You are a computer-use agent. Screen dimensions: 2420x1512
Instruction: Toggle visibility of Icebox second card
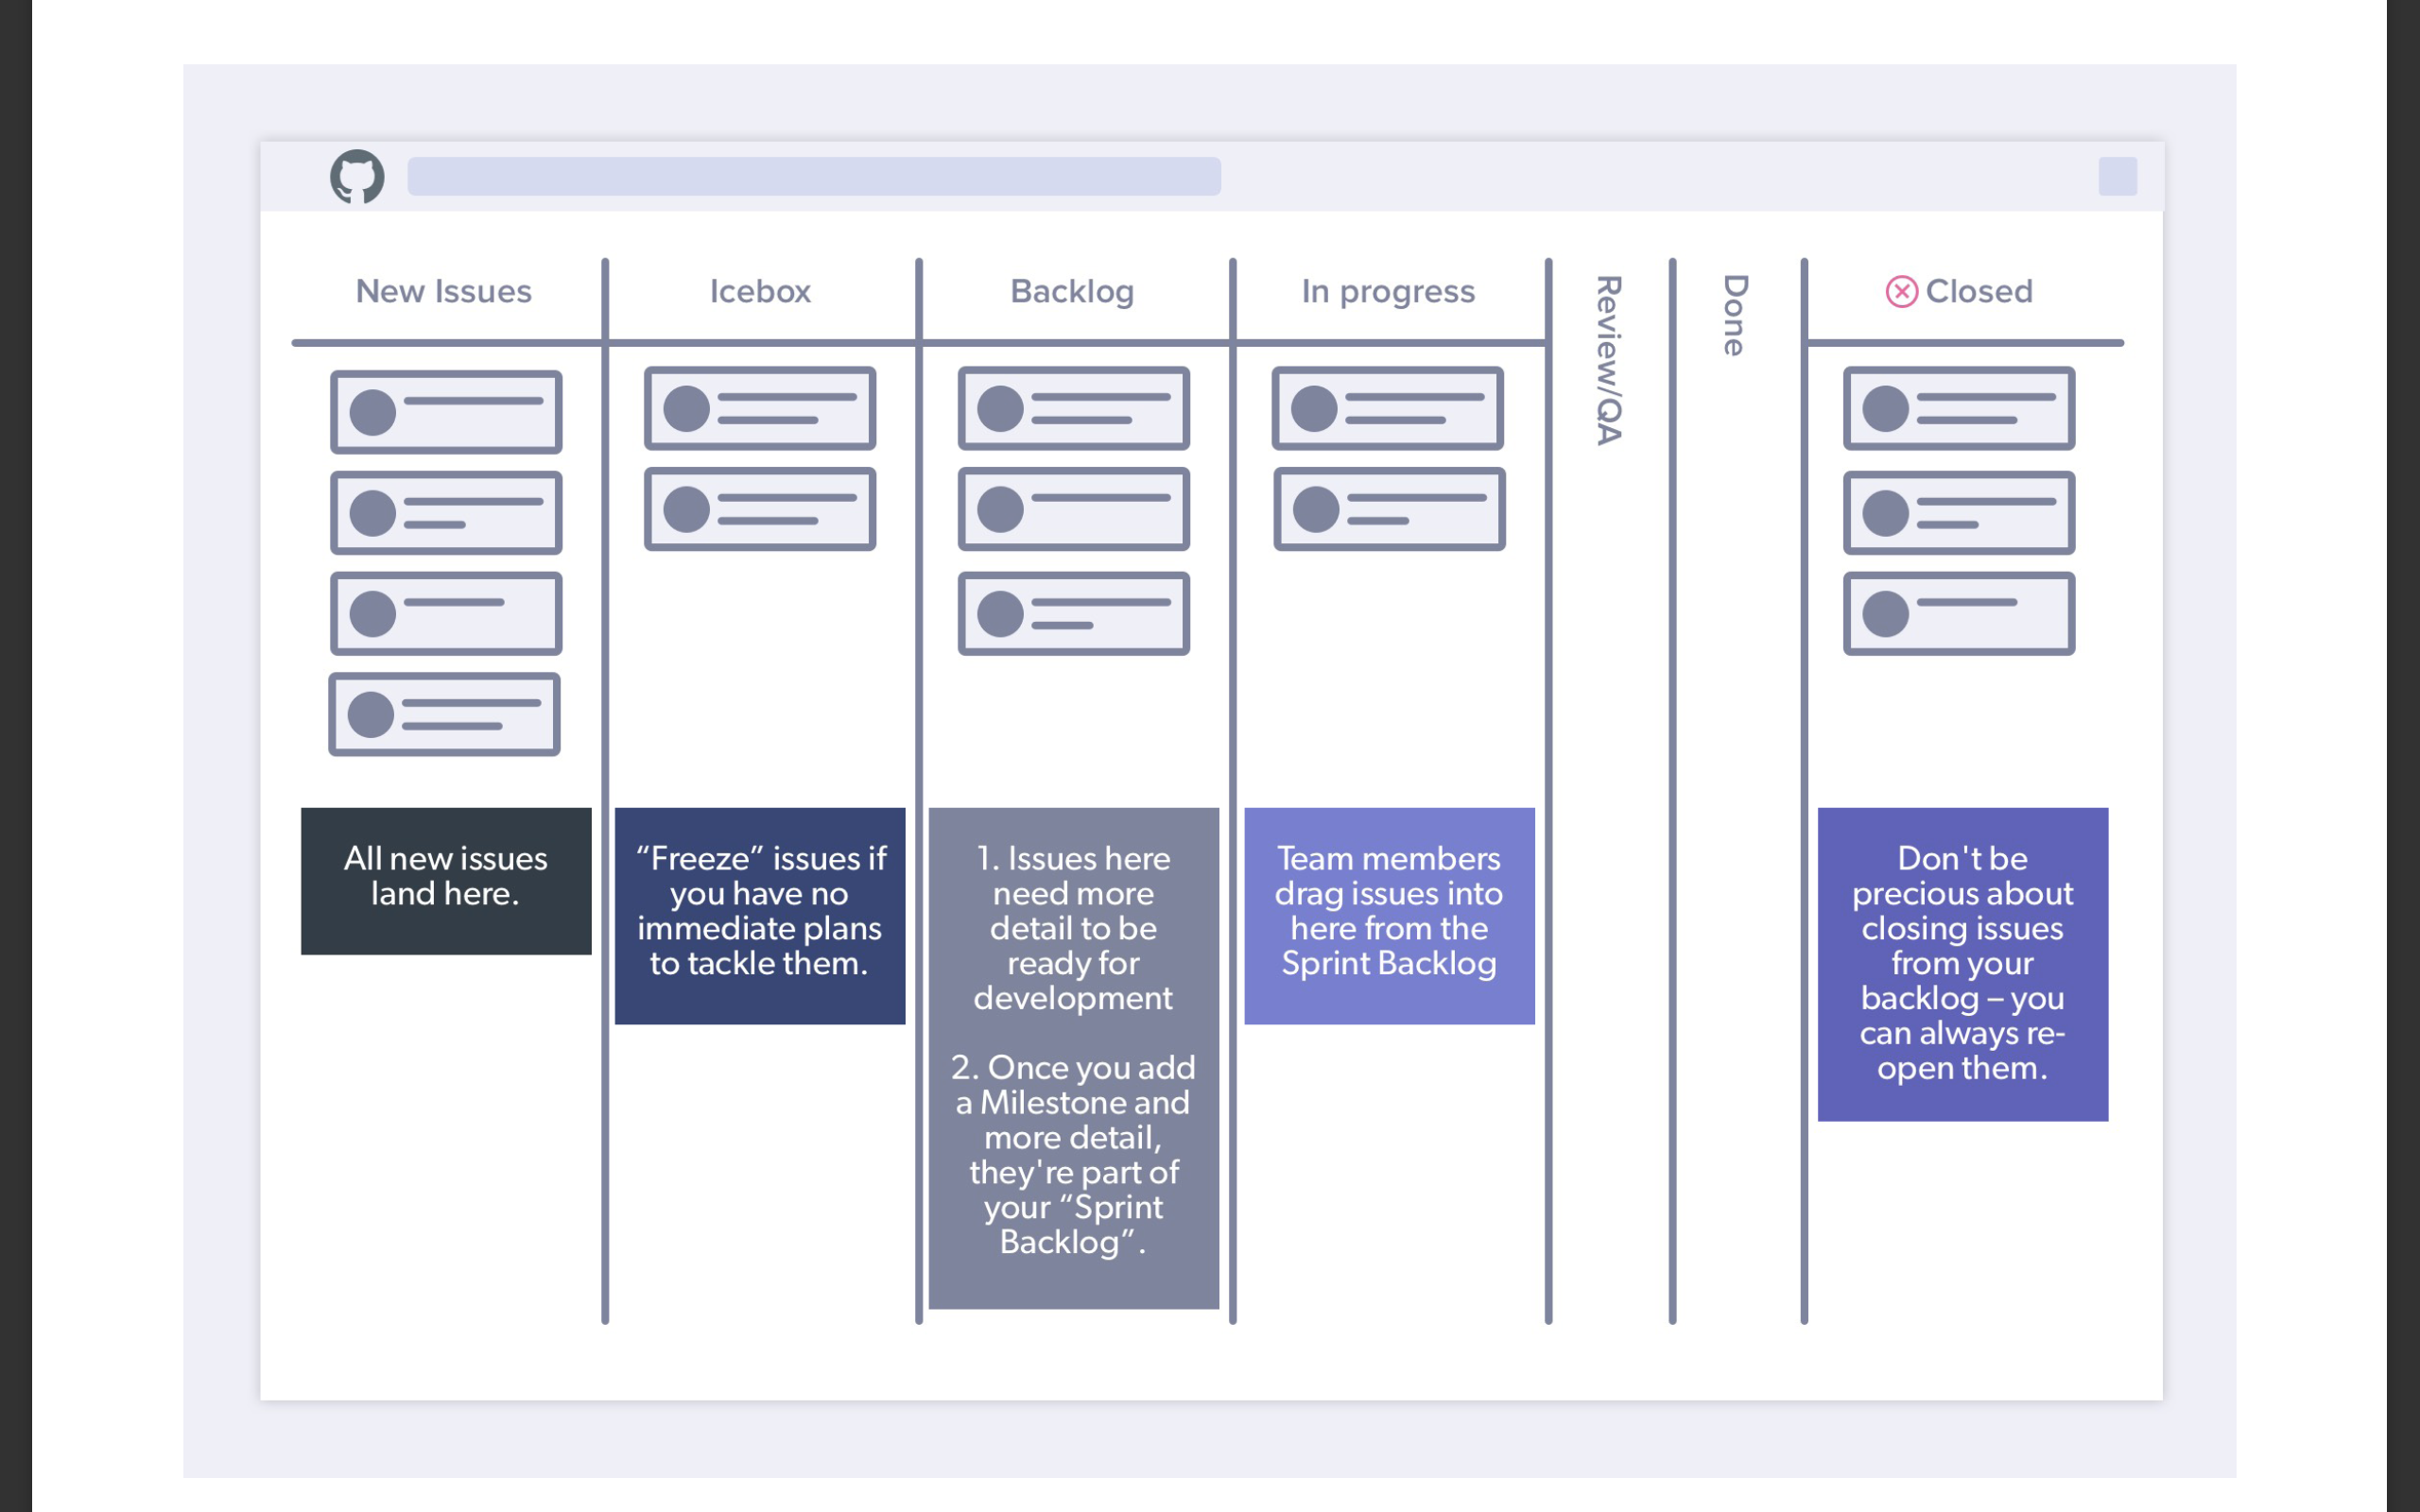pyautogui.click(x=760, y=507)
